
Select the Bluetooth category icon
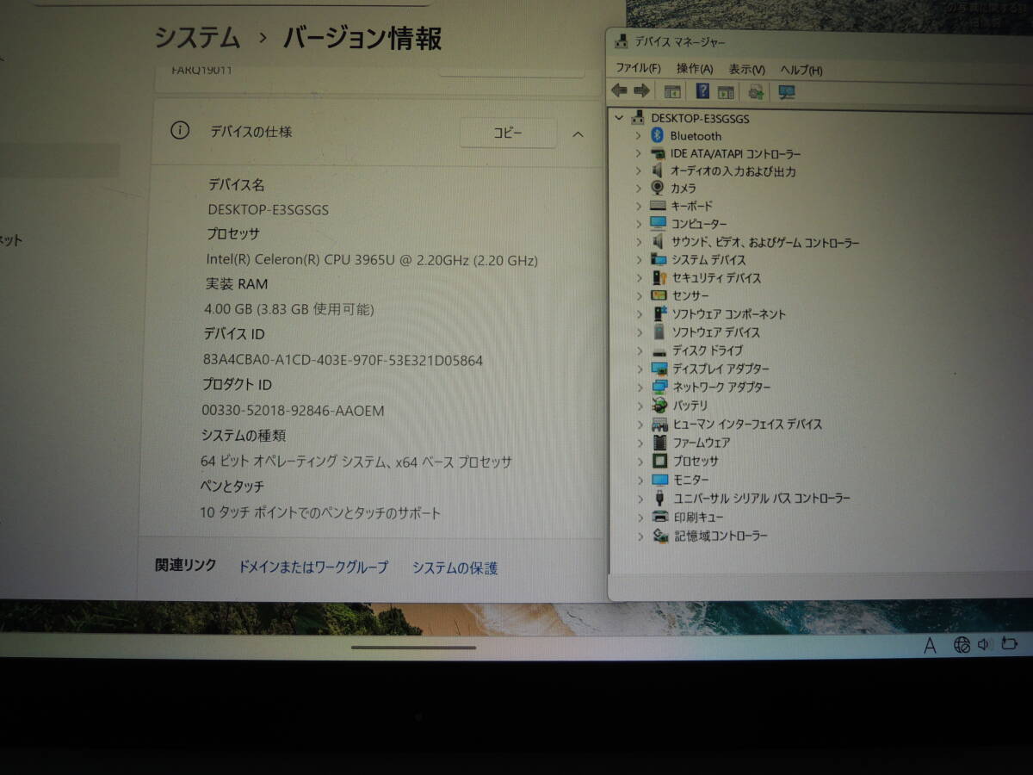pyautogui.click(x=658, y=135)
